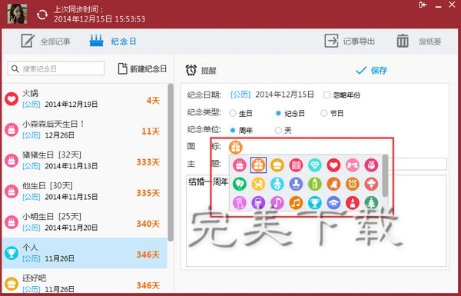This screenshot has width=461, height=296.
Task: Click the logout icon in title bar
Action: click(x=423, y=5)
